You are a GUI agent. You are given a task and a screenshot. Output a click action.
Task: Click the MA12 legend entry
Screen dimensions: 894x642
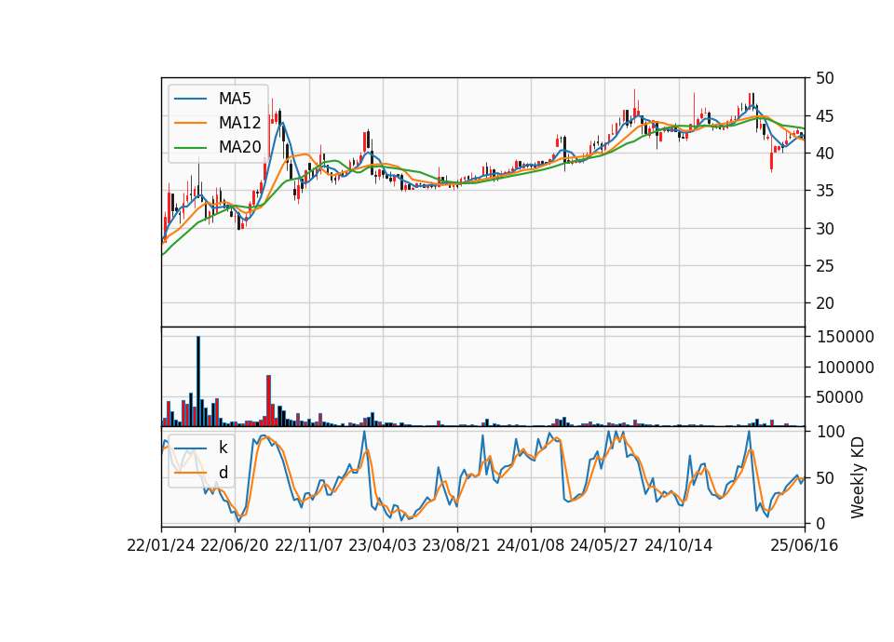(218, 123)
